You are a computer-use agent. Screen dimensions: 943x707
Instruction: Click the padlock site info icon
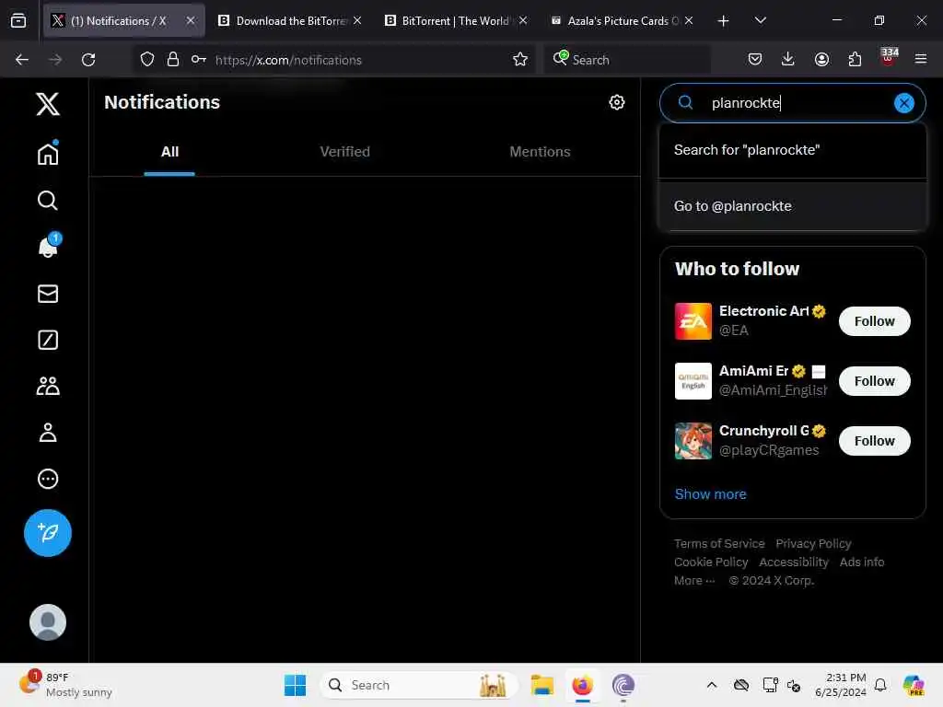172,59
